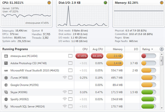Click the green rating bar for Spotify
Screen dimensions: 165x112
[148, 99]
